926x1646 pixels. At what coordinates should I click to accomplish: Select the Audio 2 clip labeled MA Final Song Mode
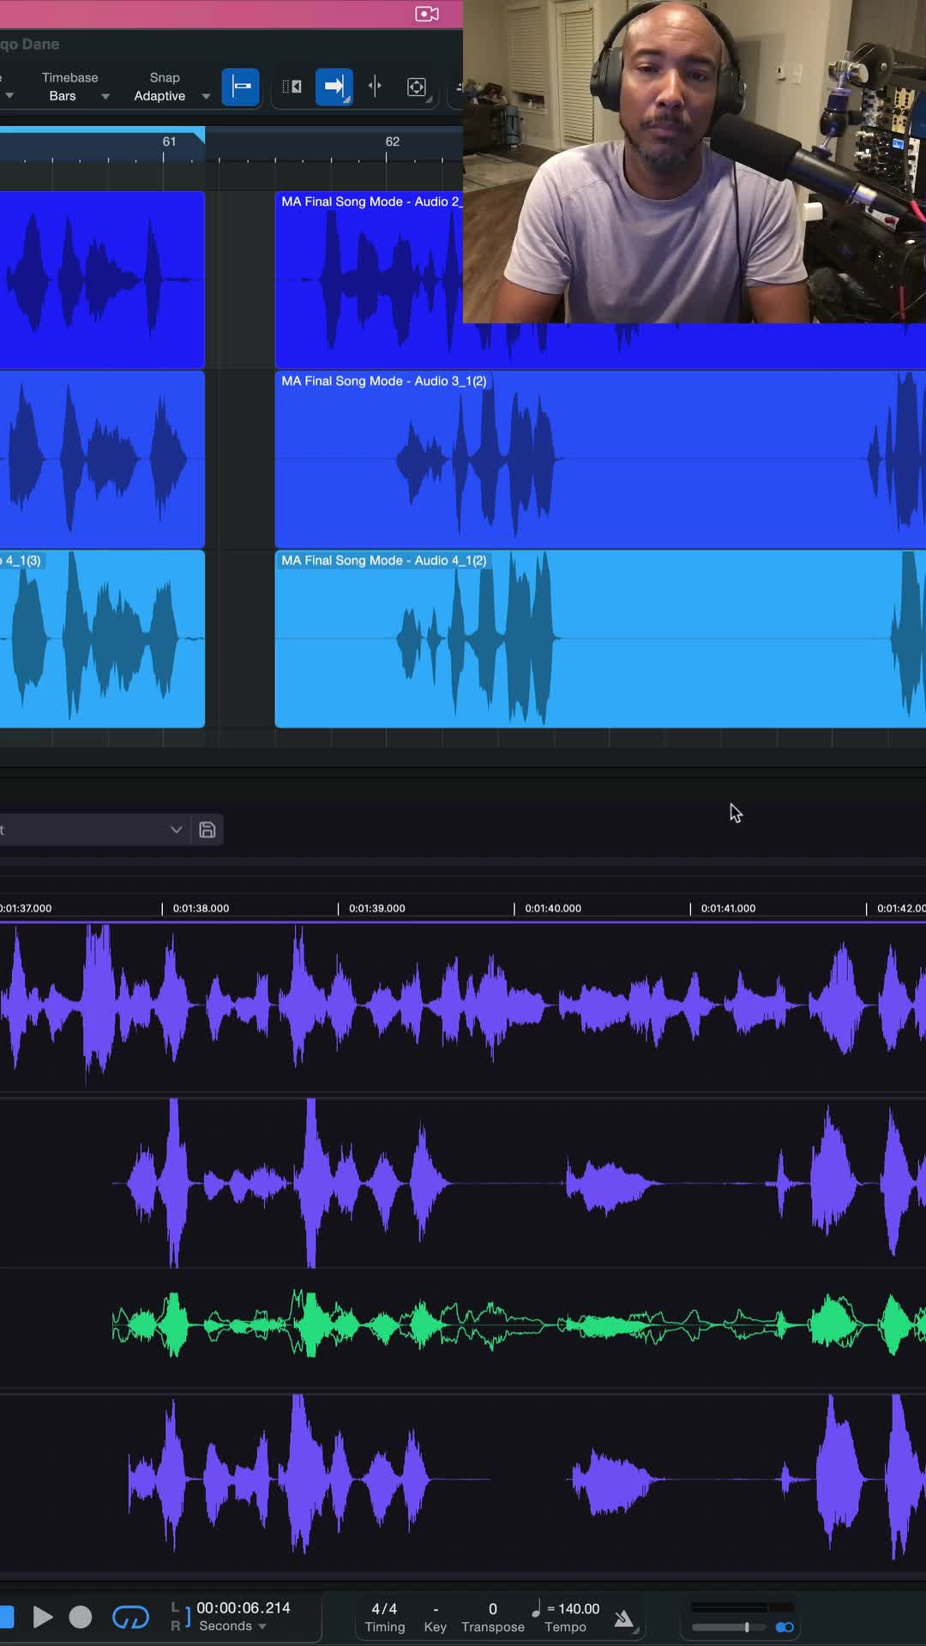(369, 279)
